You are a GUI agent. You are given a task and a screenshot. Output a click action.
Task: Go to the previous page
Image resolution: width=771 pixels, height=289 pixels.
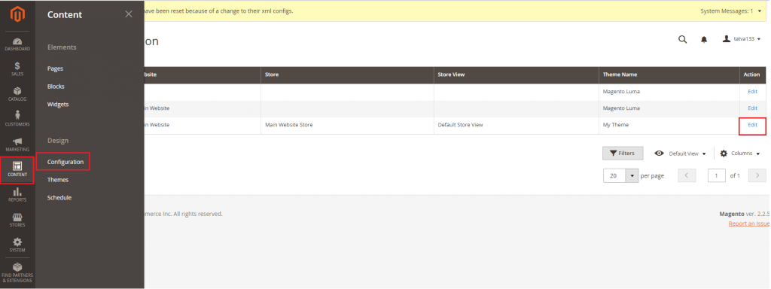point(687,175)
